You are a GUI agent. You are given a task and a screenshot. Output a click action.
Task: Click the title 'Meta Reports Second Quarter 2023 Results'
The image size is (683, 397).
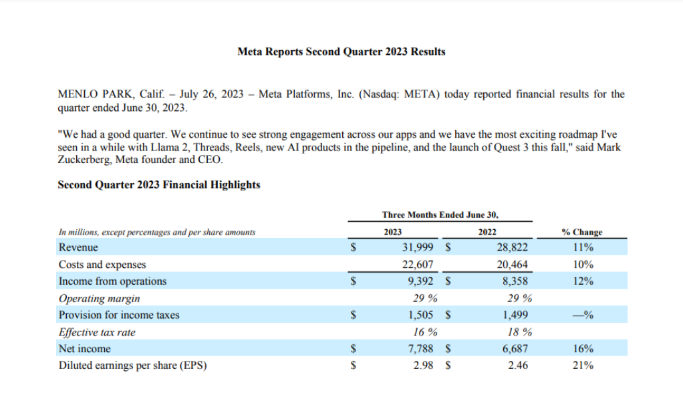(341, 51)
